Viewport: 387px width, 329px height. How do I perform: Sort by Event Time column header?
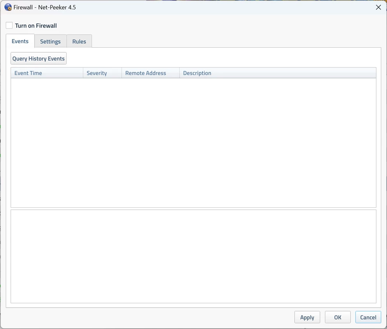click(x=47, y=73)
